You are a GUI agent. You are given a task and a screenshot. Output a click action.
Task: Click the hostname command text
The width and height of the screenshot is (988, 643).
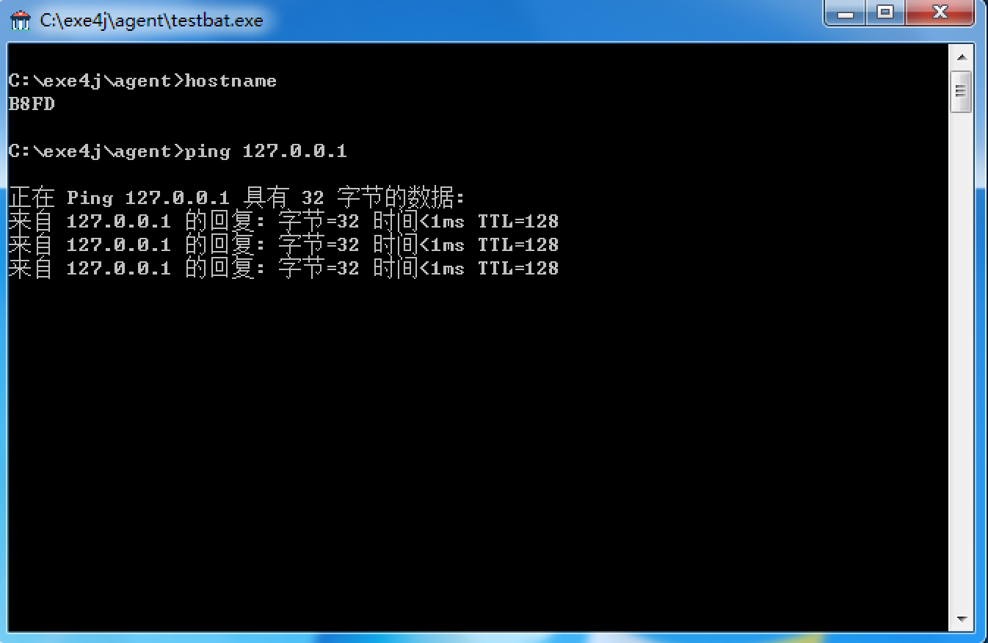click(x=231, y=81)
